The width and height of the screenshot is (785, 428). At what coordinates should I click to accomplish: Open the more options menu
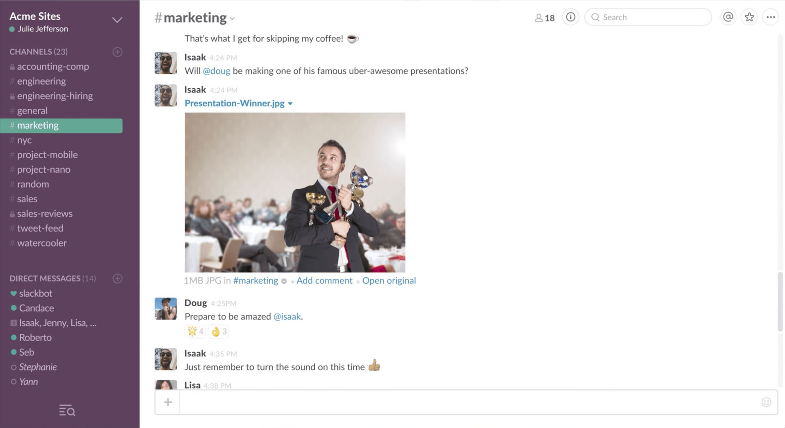771,17
